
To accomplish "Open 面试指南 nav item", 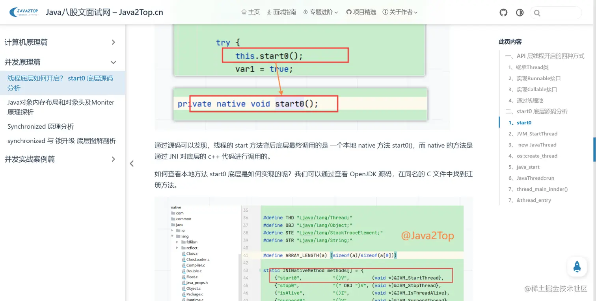I will 281,12.
